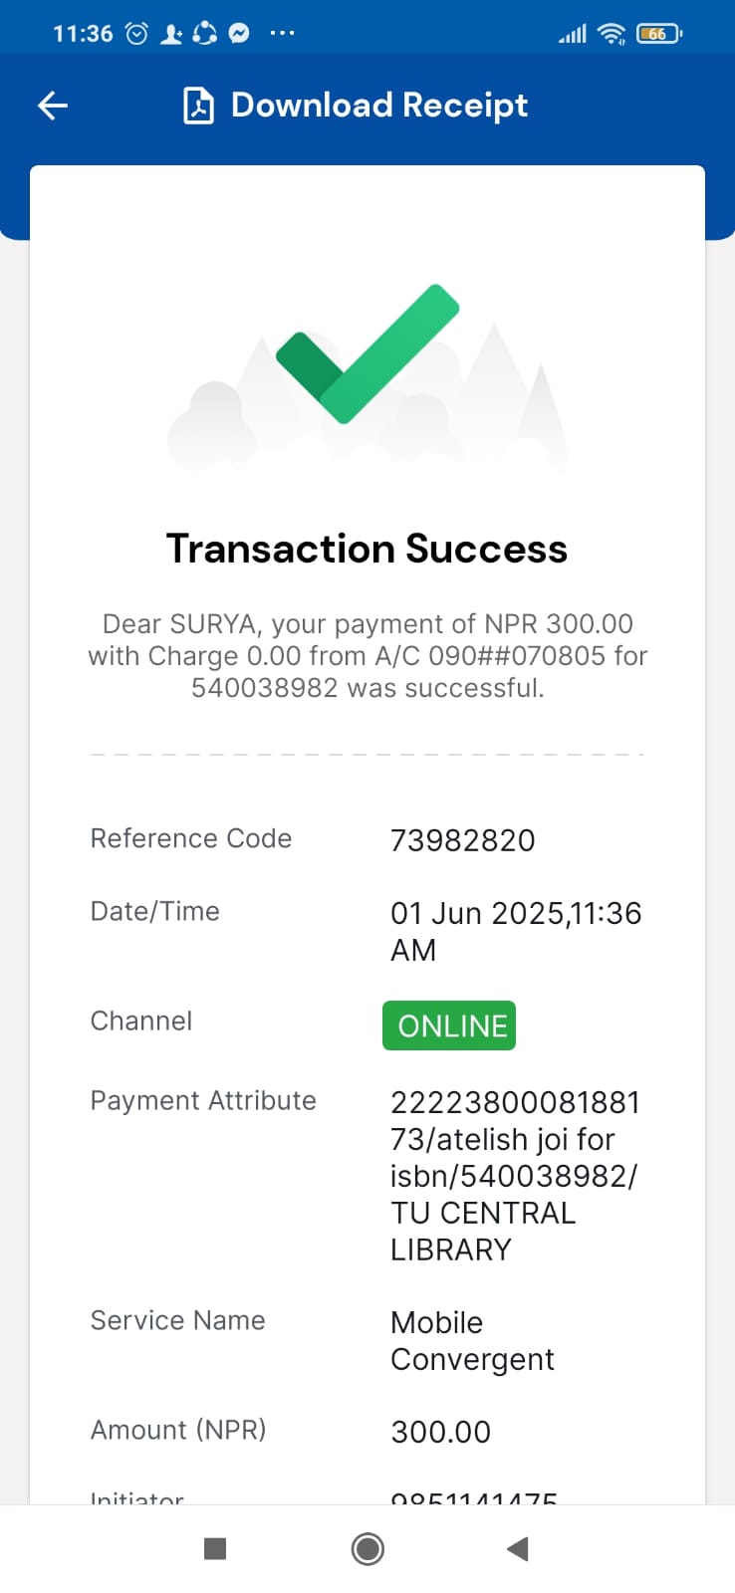
Task: Tap the green ONLINE channel badge
Action: pyautogui.click(x=449, y=1025)
